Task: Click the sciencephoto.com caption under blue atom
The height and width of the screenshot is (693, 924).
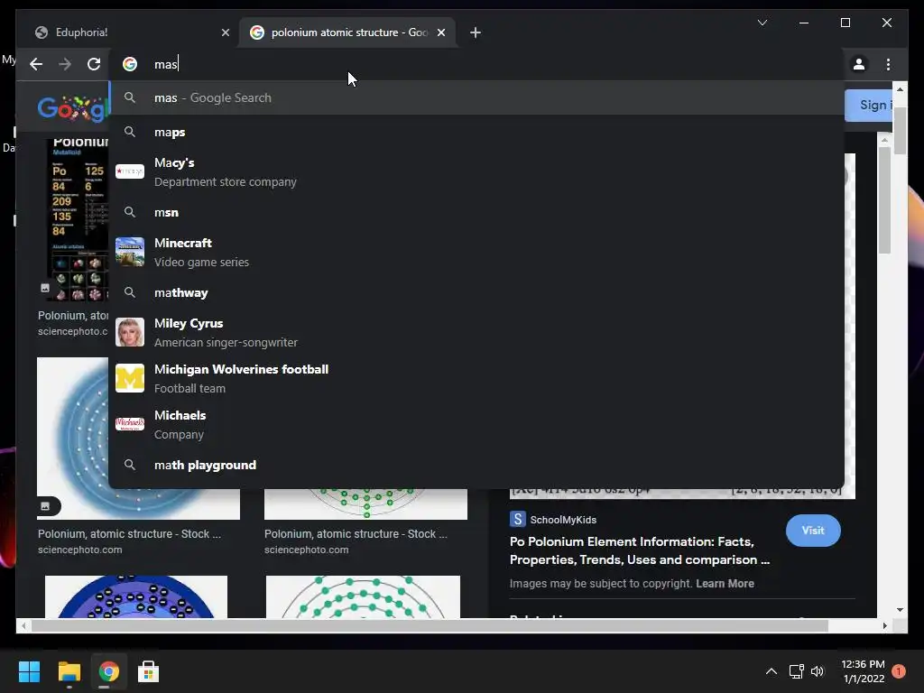Action: tap(79, 550)
